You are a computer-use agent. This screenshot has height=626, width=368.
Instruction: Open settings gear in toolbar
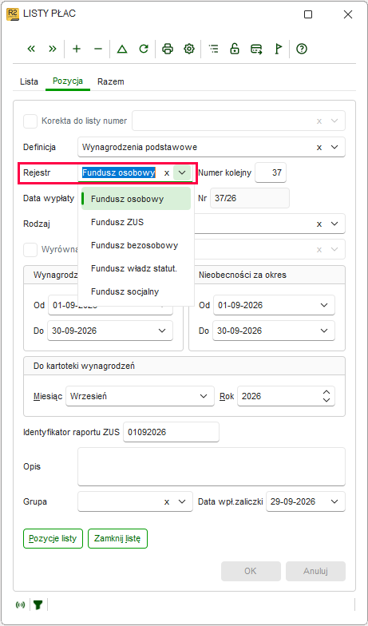(x=188, y=49)
